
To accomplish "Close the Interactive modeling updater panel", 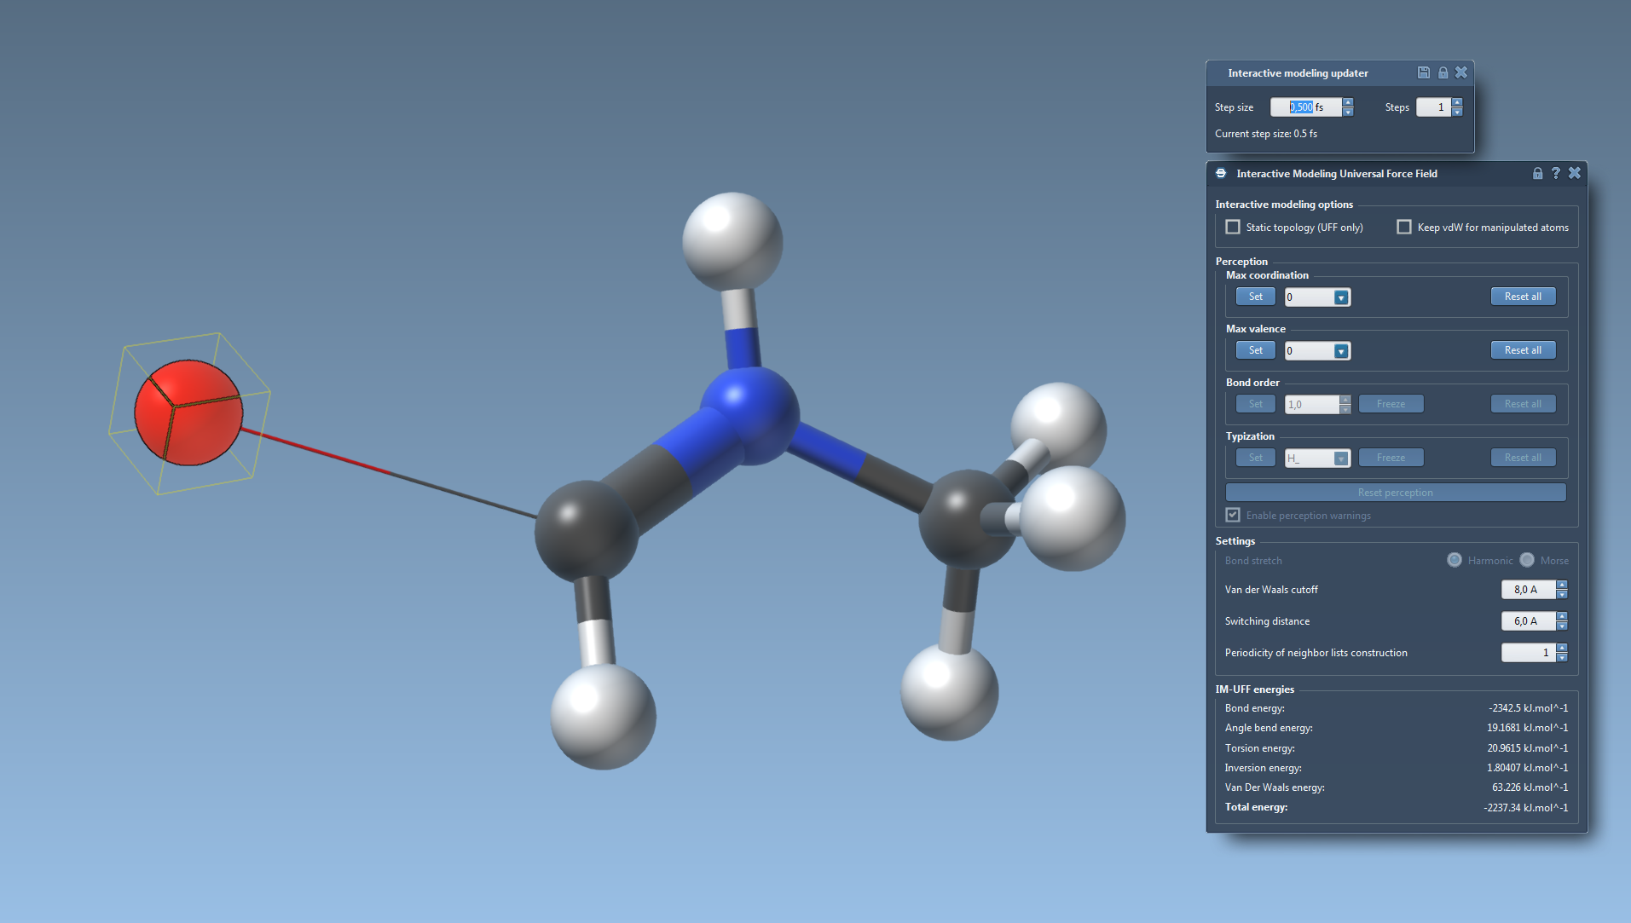I will tap(1461, 72).
